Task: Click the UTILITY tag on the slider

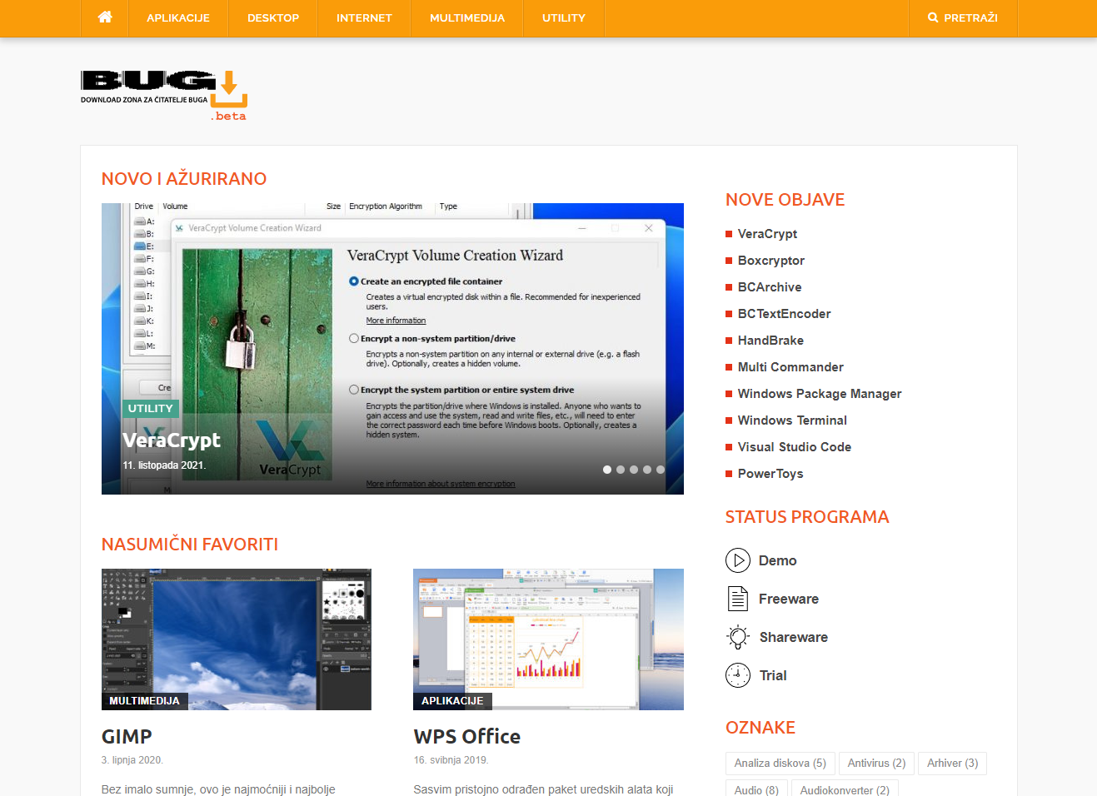Action: tap(151, 409)
